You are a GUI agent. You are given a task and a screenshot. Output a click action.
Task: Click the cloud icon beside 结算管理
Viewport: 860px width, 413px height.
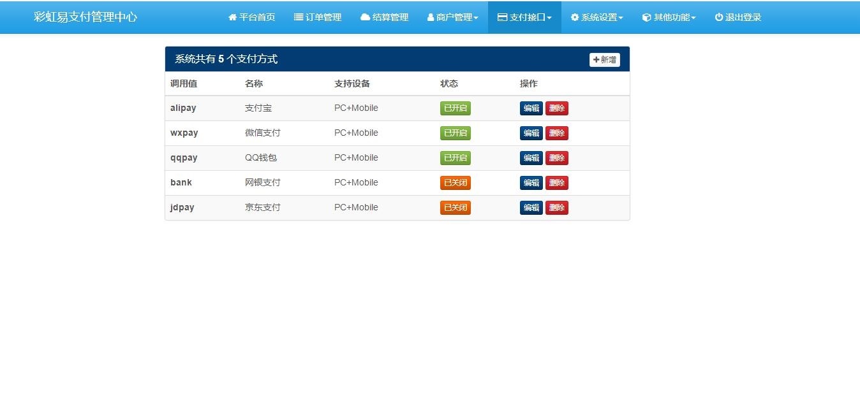click(x=365, y=17)
